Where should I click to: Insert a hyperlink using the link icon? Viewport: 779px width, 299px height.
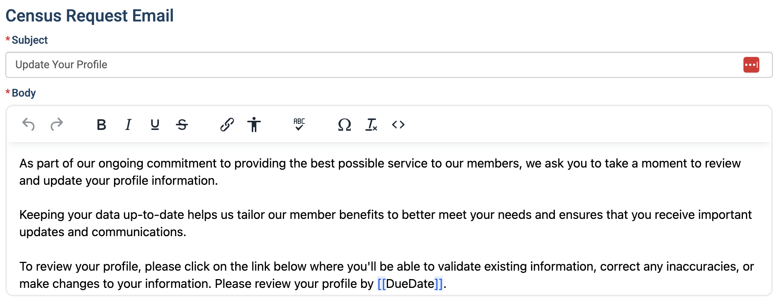coord(227,125)
